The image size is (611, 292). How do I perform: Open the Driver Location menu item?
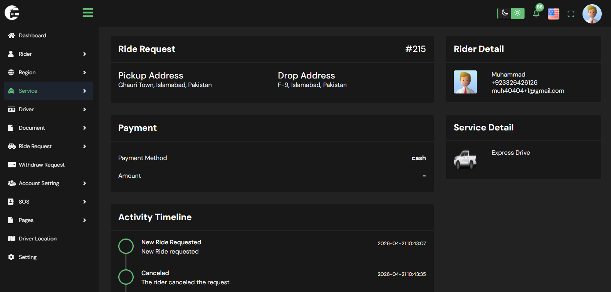(x=49, y=239)
